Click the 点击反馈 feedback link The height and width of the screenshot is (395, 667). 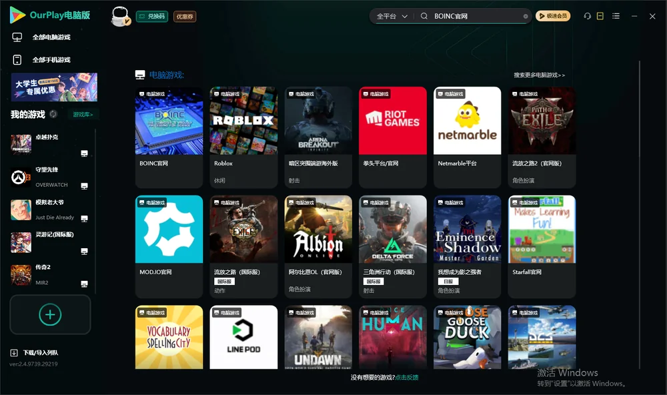(x=407, y=378)
